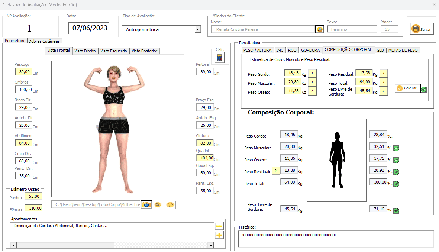Click the question mark beside Peso Residual percentage row

pyautogui.click(x=275, y=171)
